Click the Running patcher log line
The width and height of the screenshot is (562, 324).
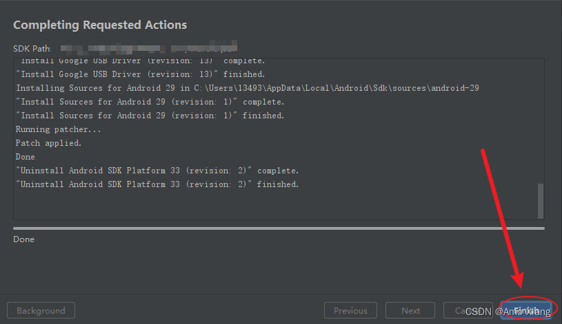59,129
